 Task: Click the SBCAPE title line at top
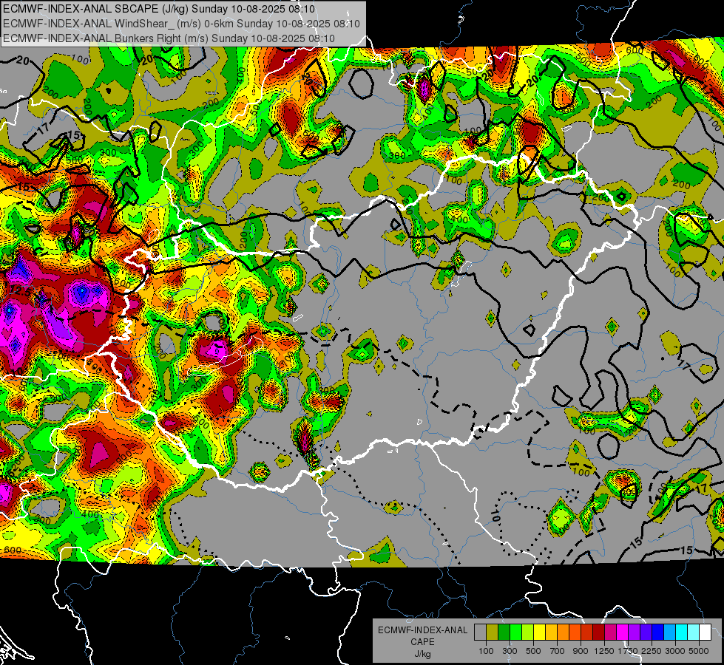(159, 9)
